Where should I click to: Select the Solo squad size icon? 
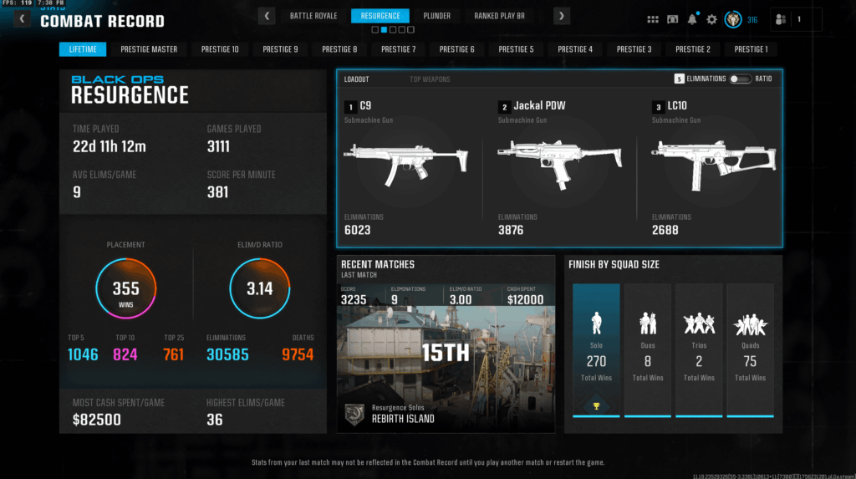click(596, 323)
